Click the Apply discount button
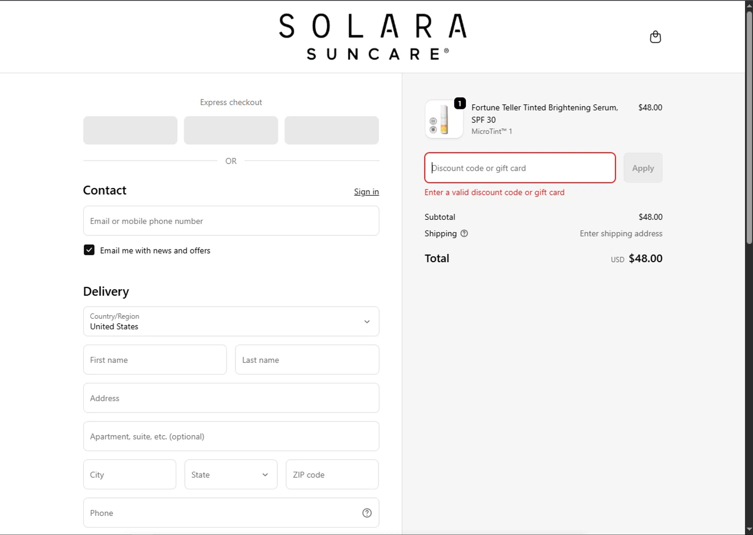753x535 pixels. tap(643, 168)
